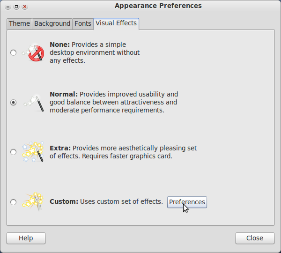Image resolution: width=281 pixels, height=253 pixels.
Task: Select the None radio button
Action: click(13, 53)
